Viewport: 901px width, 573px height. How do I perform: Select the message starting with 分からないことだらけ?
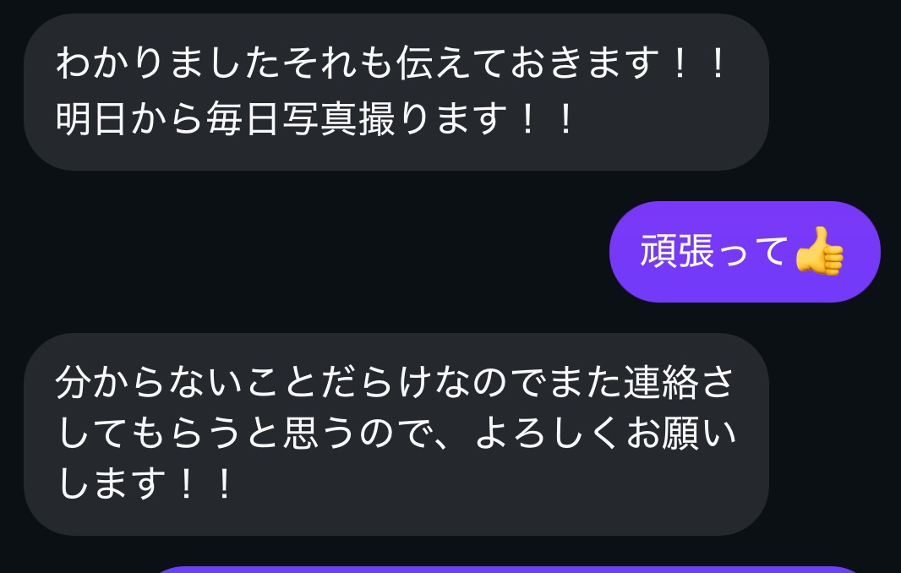[396, 434]
